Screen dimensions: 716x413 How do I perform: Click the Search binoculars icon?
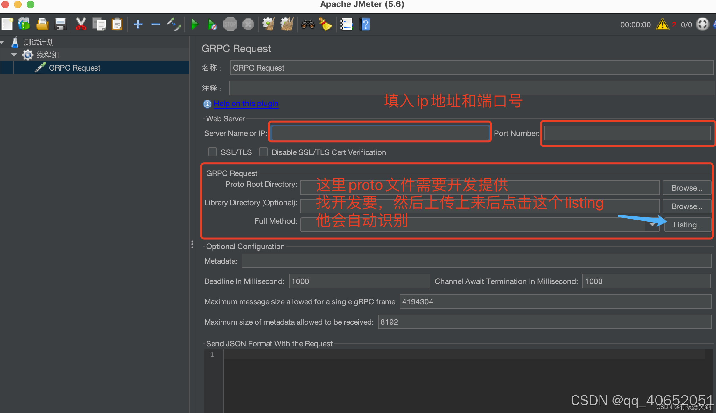[308, 24]
